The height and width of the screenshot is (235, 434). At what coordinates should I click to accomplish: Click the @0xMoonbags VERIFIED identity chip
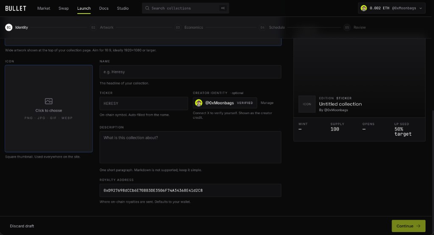coord(225,103)
